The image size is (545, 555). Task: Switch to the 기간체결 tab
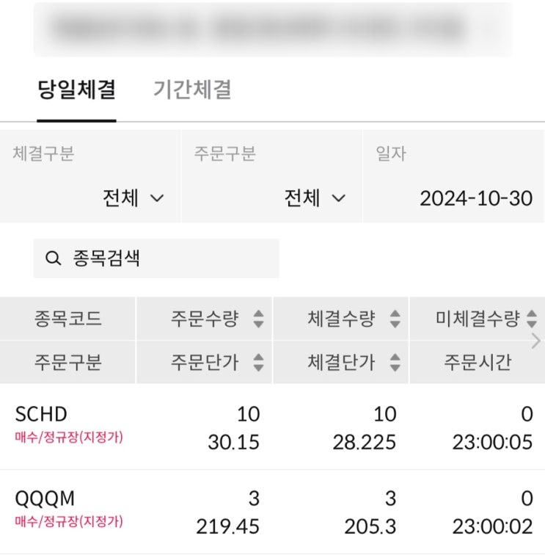click(192, 90)
